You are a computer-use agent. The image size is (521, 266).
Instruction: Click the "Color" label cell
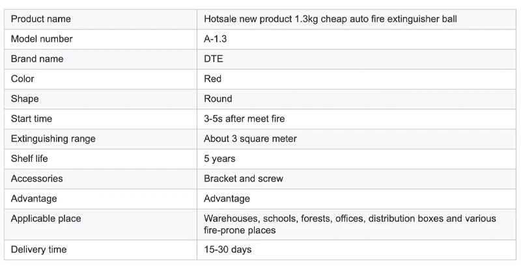23,79
